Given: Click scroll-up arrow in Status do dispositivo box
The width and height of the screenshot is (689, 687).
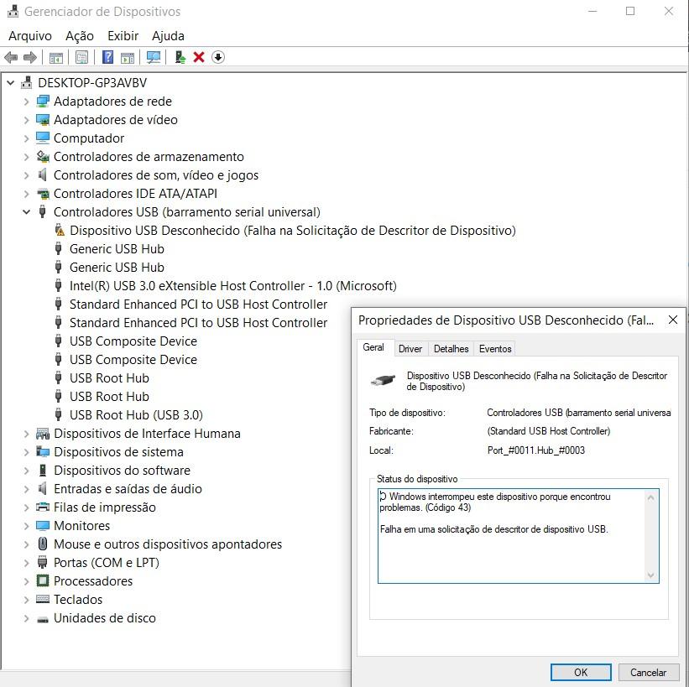Looking at the screenshot, I should (650, 497).
